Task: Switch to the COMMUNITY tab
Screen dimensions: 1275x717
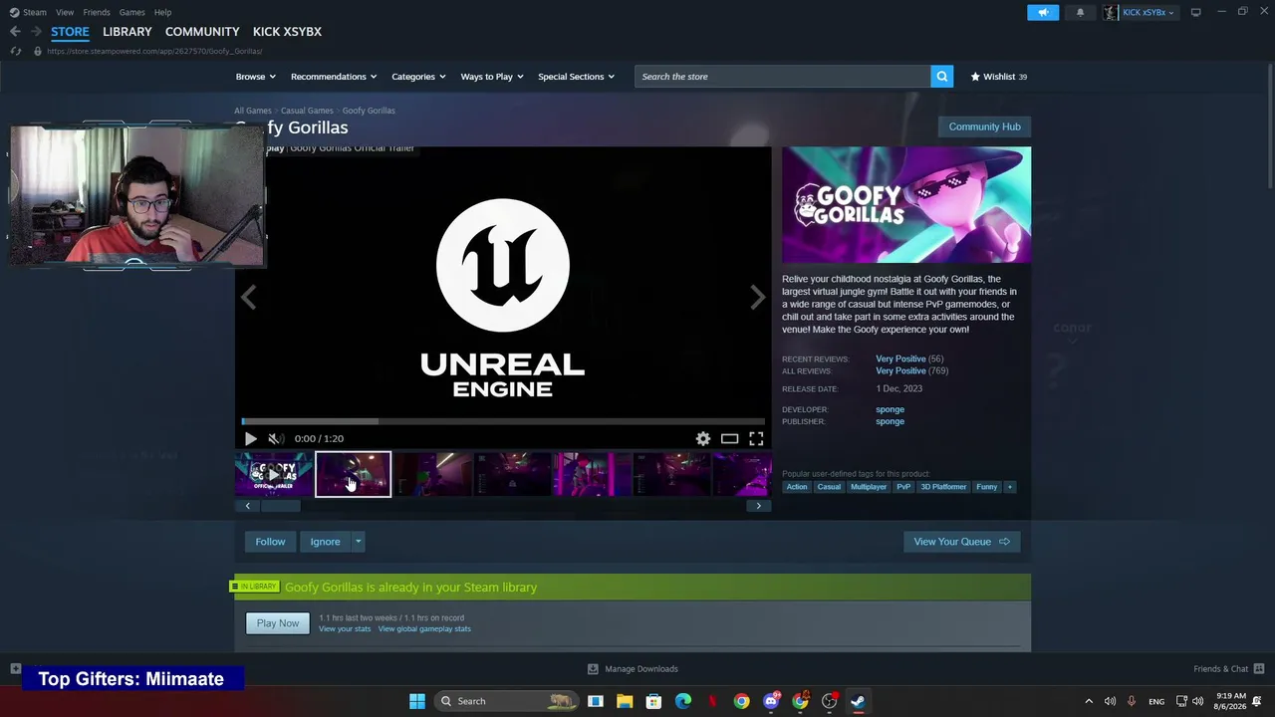Action: pos(202,32)
